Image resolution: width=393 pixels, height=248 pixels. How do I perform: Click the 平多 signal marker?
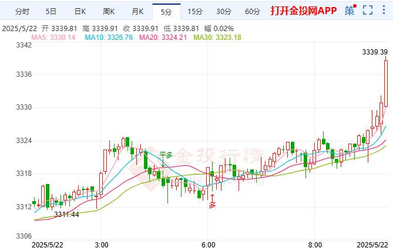(166, 155)
